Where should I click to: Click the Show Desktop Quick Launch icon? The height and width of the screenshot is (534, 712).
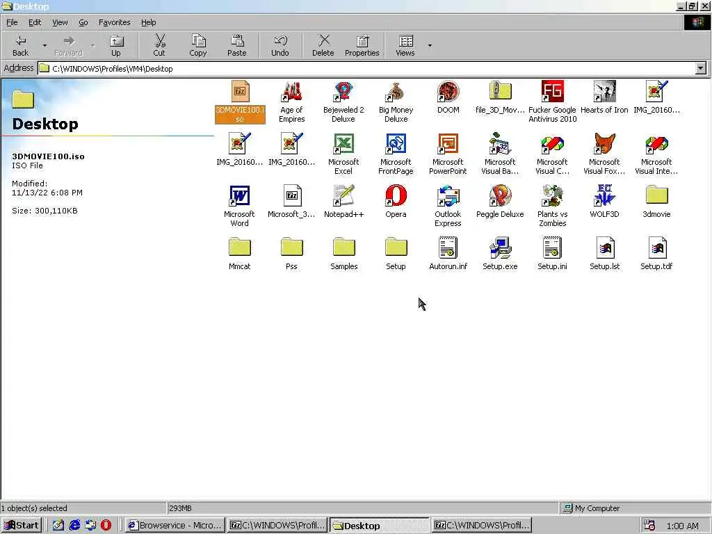pos(58,526)
